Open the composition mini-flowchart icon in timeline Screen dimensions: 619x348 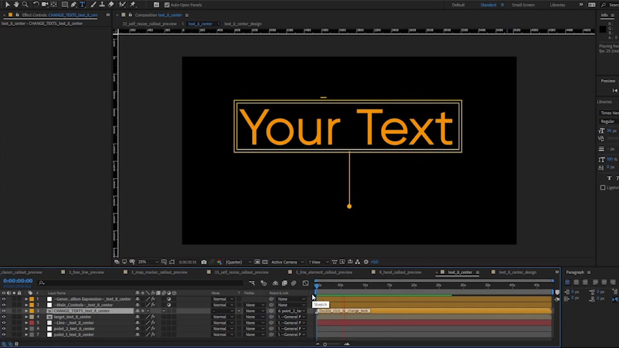coord(251,283)
